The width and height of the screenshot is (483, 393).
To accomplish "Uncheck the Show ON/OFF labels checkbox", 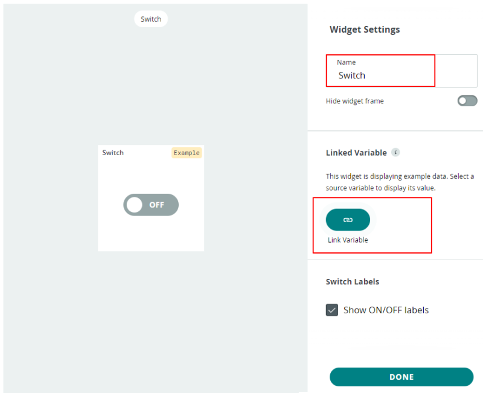I will 331,310.
